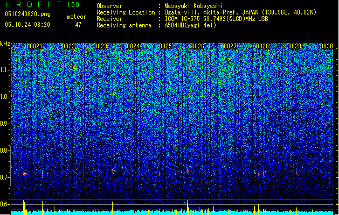The height and width of the screenshot is (215, 339).
Task: Click the kHz axis unit label
Action: point(5,44)
